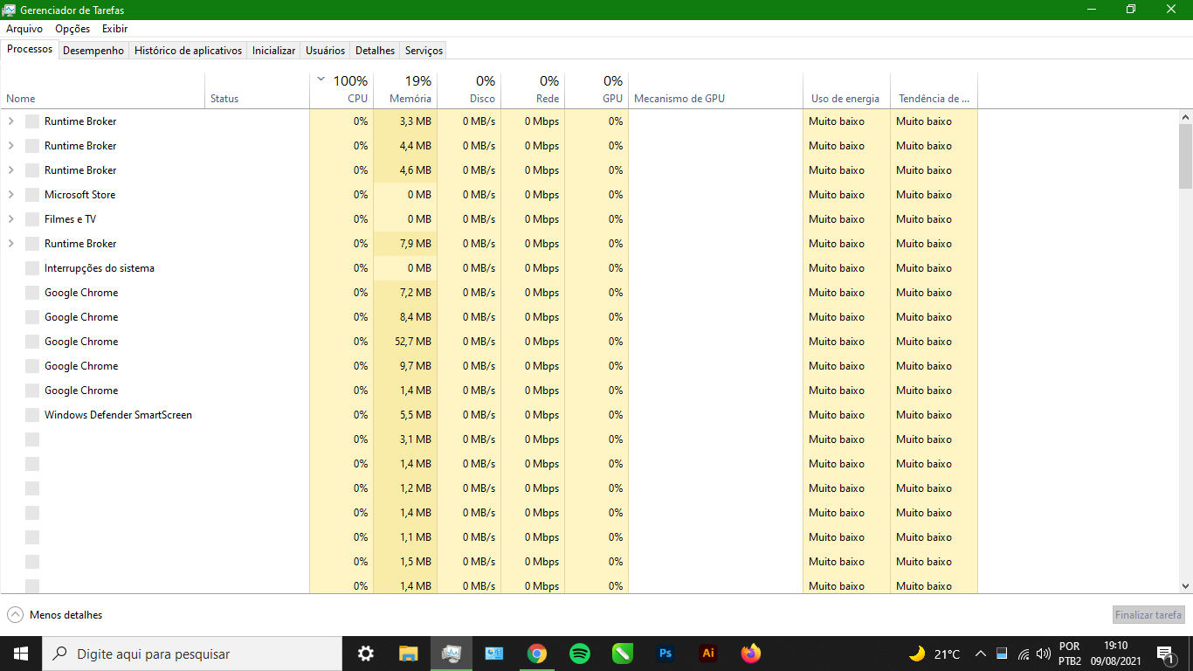
Task: Open Spotify from the taskbar
Action: click(580, 654)
